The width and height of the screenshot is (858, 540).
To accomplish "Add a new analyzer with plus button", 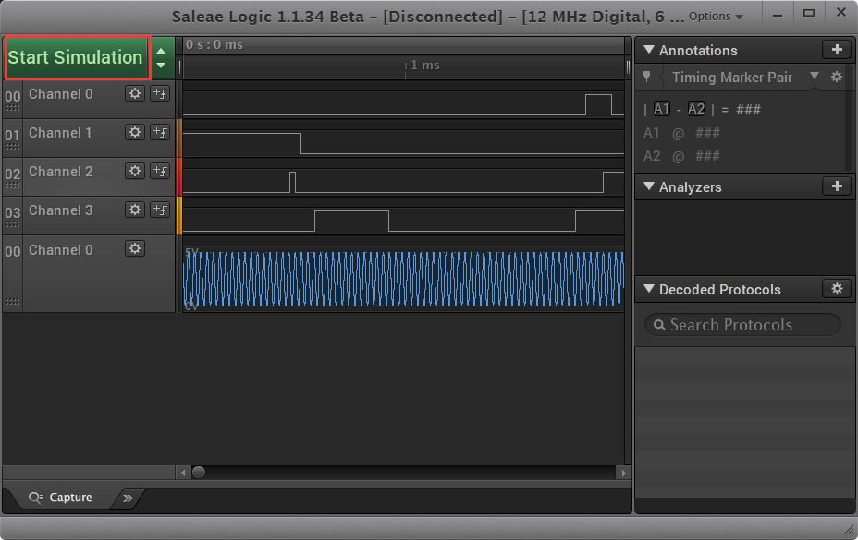I will point(837,186).
